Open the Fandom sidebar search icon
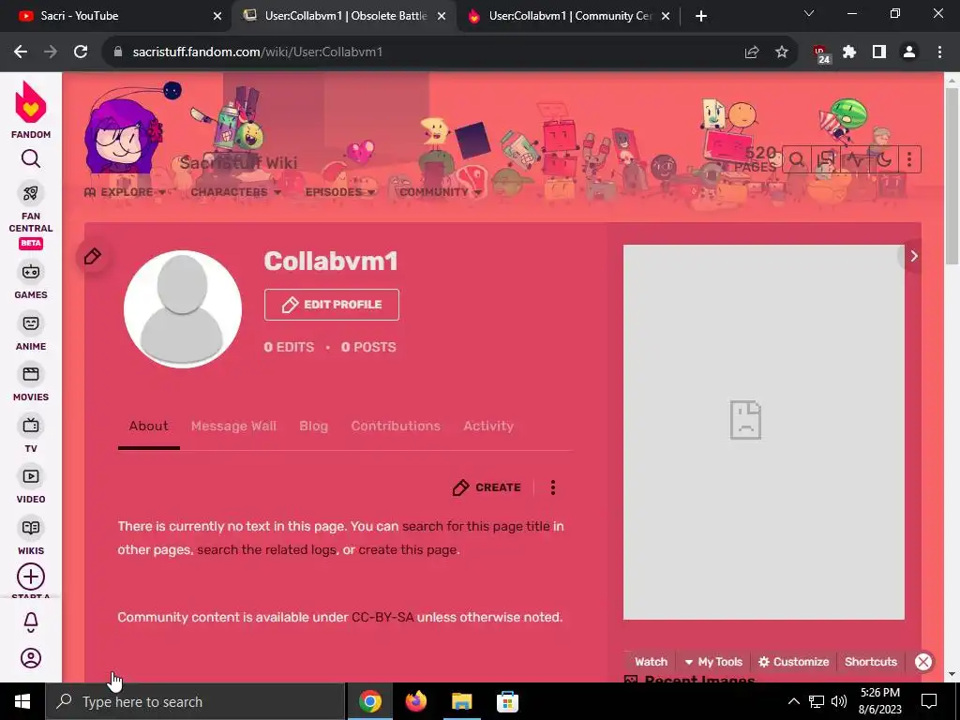This screenshot has height=720, width=960. coord(31,159)
